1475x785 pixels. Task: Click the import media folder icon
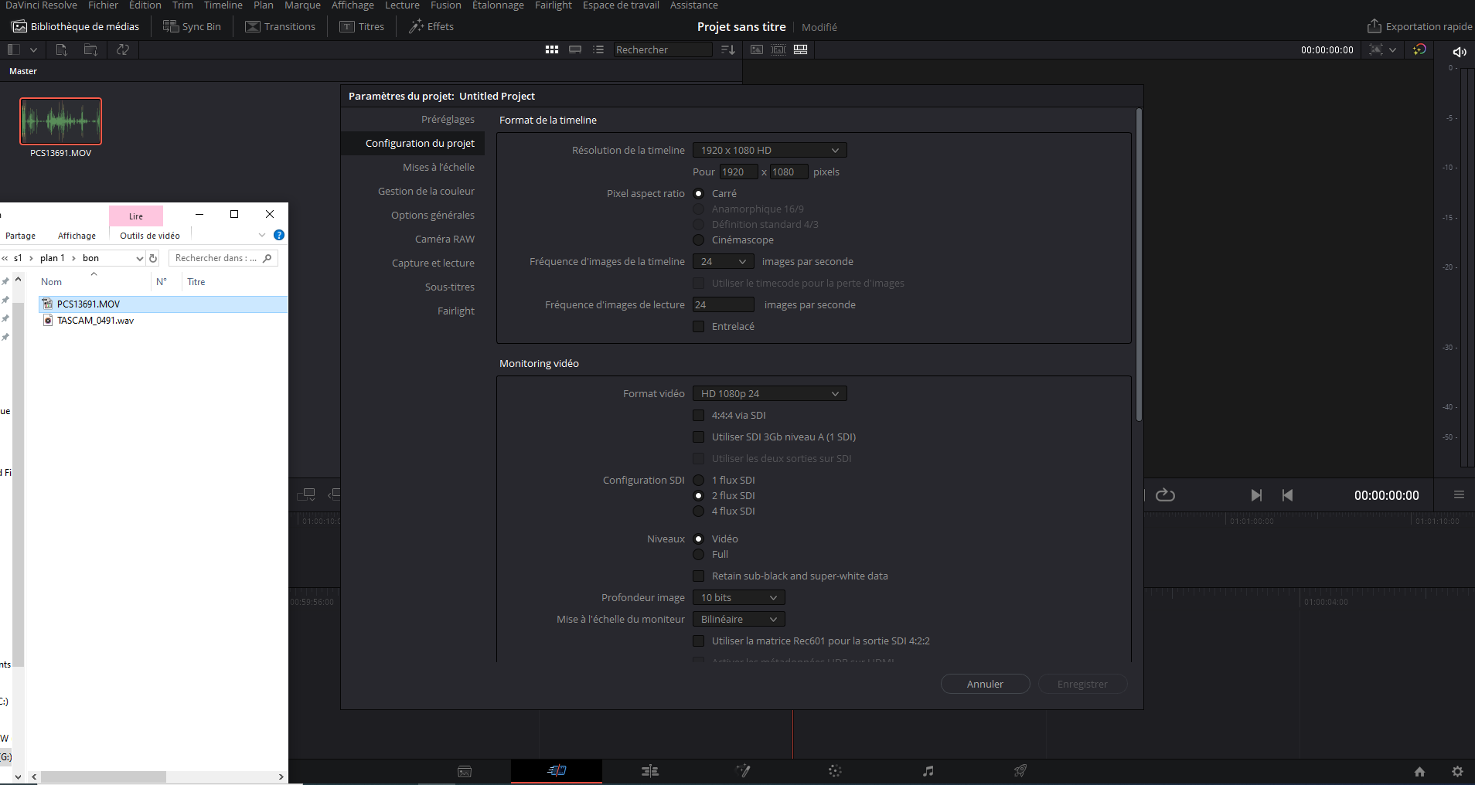point(90,49)
